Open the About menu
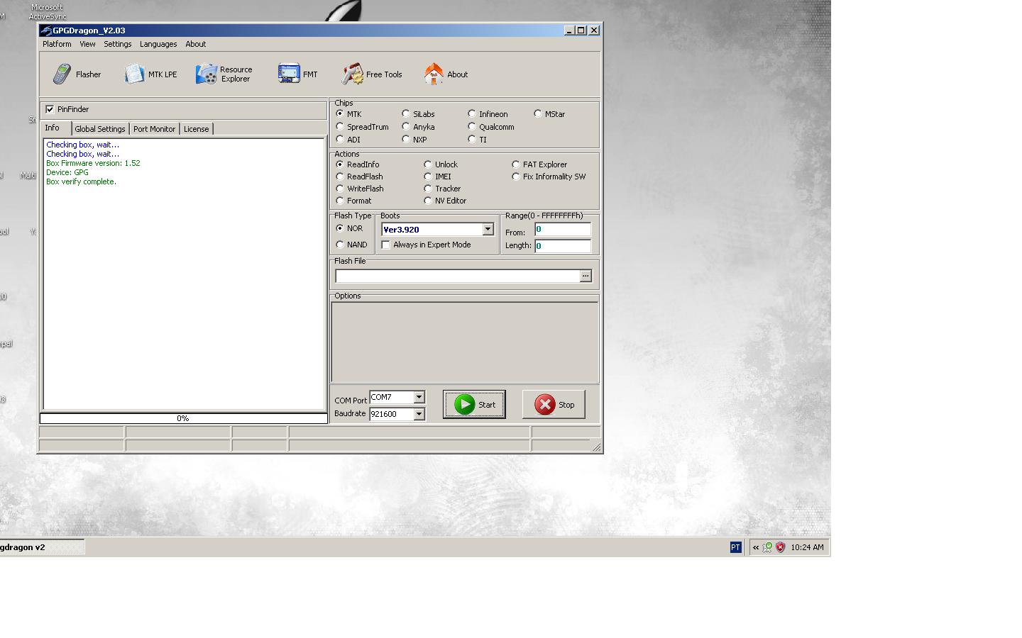1022x638 pixels. [196, 44]
